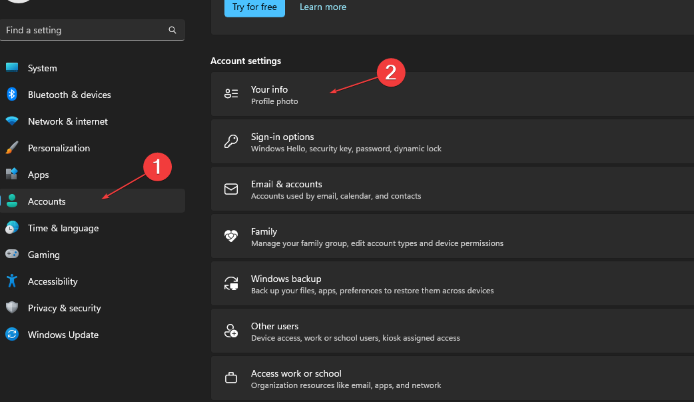The width and height of the screenshot is (694, 402).
Task: Click the Family heart icon
Action: [230, 236]
